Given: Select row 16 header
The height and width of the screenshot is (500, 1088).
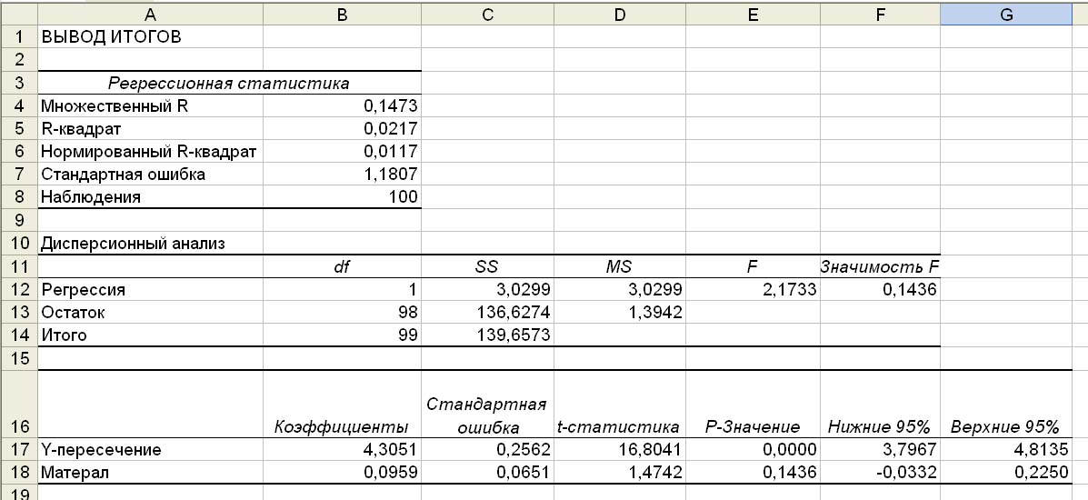Looking at the screenshot, I should 19,404.
